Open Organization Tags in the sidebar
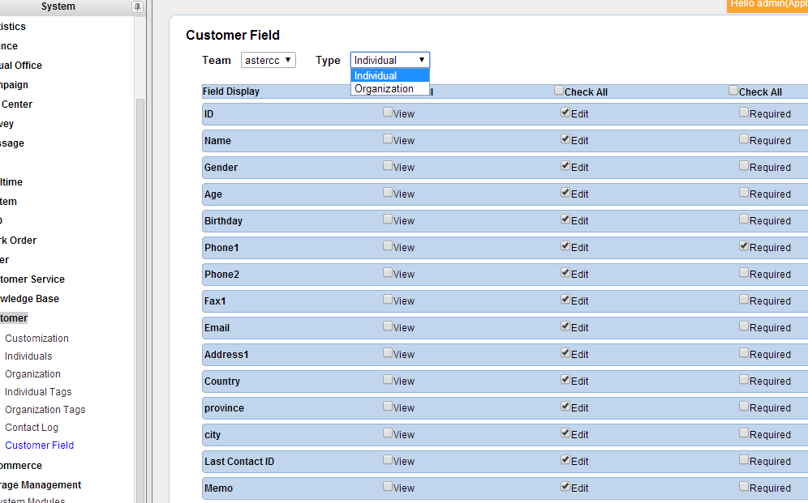808x503 pixels. (x=45, y=410)
